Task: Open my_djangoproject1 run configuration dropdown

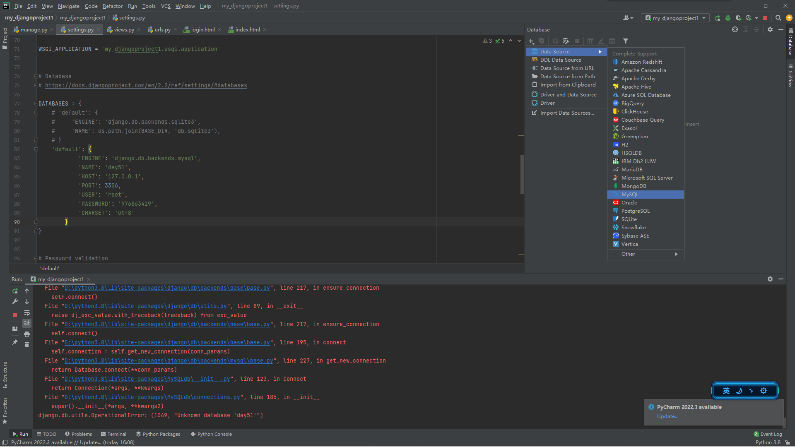Action: click(x=675, y=18)
